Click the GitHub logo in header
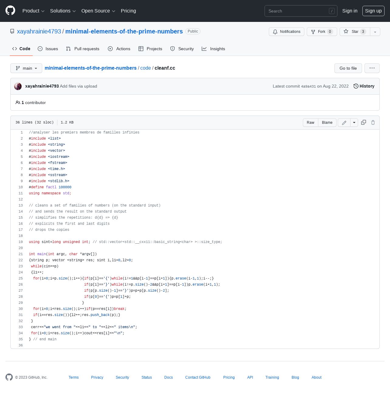This screenshot has height=396, width=390. point(10,11)
